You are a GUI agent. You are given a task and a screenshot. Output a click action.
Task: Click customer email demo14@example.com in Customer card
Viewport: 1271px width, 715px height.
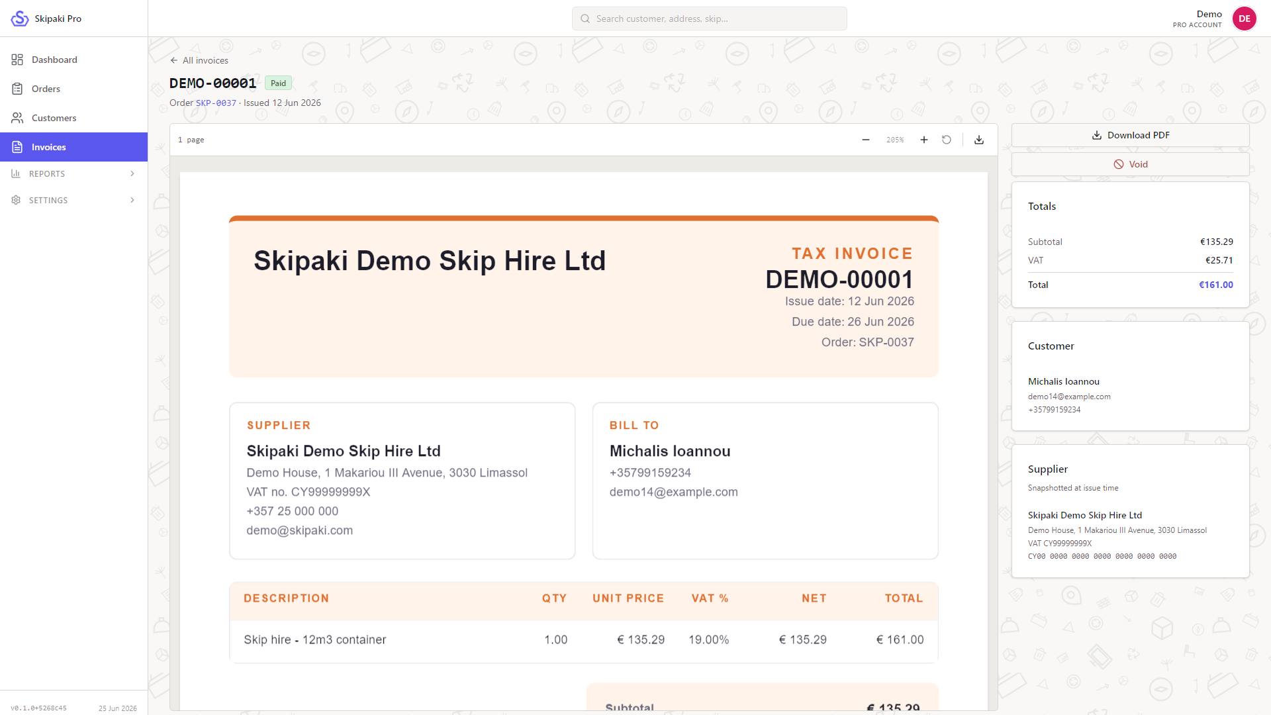1069,397
